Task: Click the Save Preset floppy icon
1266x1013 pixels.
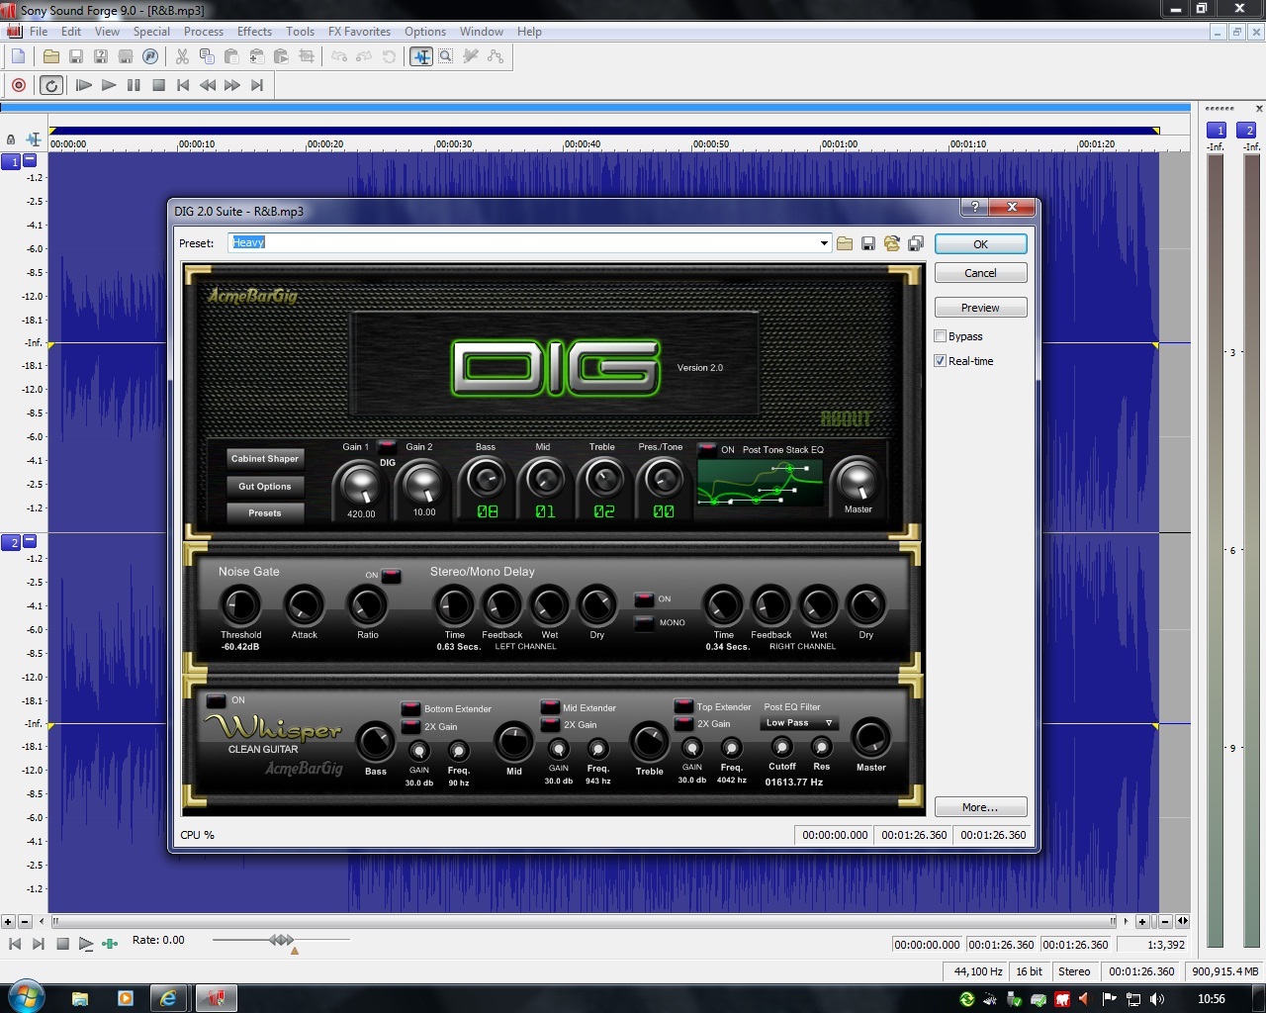Action: point(868,243)
